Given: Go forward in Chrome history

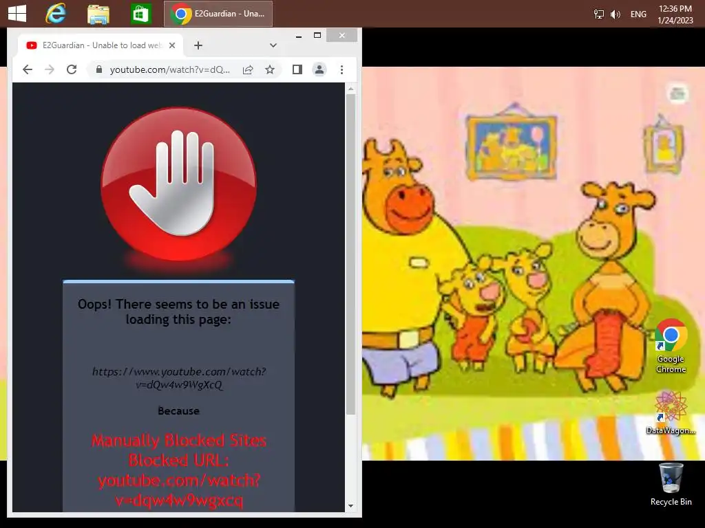Looking at the screenshot, I should pyautogui.click(x=50, y=69).
